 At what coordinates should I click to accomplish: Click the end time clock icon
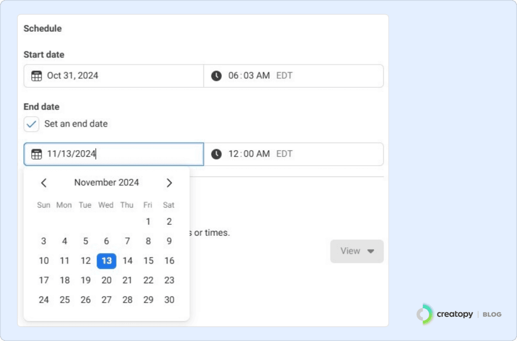[x=216, y=154]
